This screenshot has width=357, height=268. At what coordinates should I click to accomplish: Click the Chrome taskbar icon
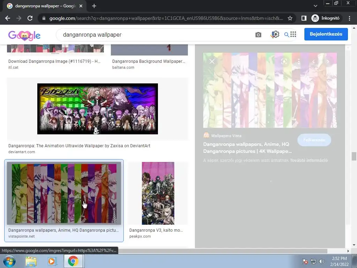(73, 261)
